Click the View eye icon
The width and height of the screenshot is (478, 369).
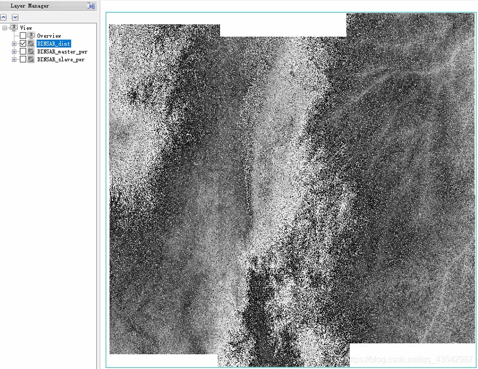(14, 27)
